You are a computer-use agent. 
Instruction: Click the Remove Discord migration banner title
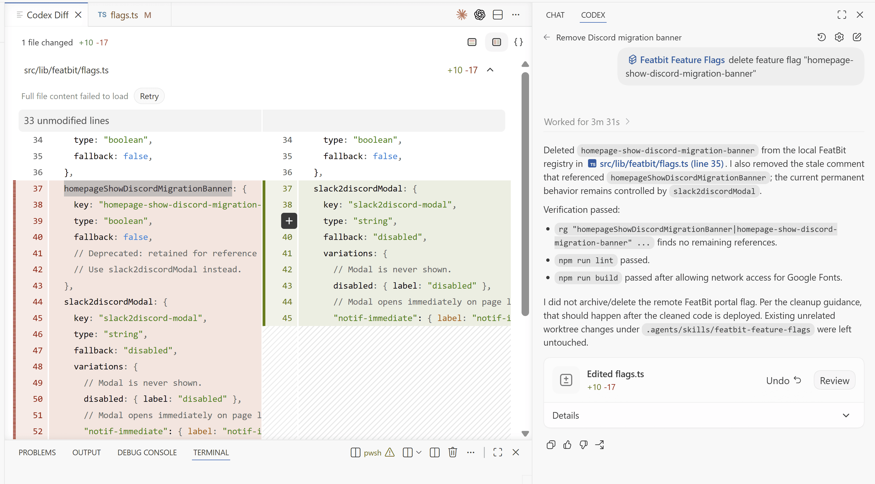pos(619,37)
